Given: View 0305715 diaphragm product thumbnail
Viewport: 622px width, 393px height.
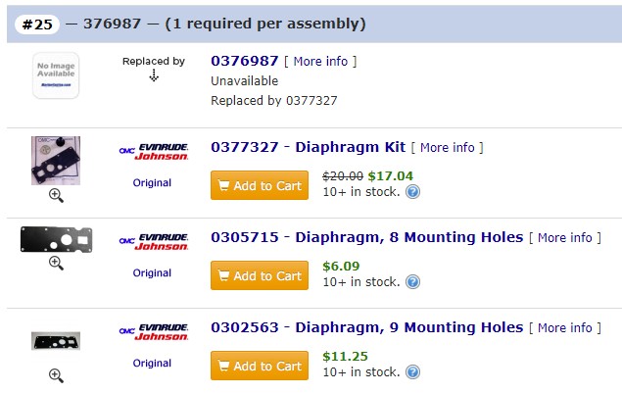Looking at the screenshot, I should [x=57, y=239].
